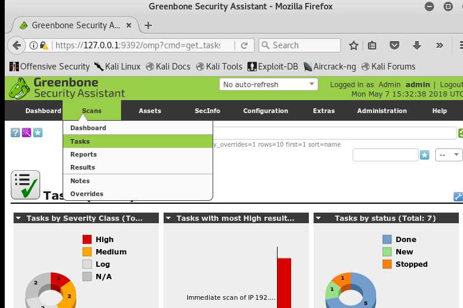Click the Done blue legend swatch
The width and height of the screenshot is (463, 308).
click(x=387, y=239)
